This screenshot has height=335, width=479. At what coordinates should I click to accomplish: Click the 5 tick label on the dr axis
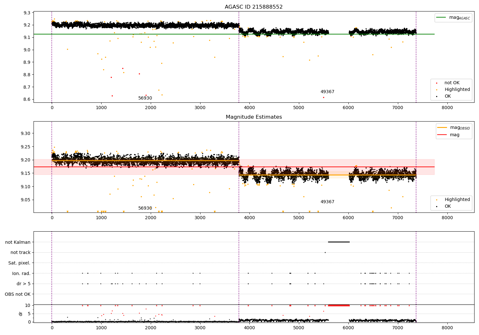coord(29,314)
